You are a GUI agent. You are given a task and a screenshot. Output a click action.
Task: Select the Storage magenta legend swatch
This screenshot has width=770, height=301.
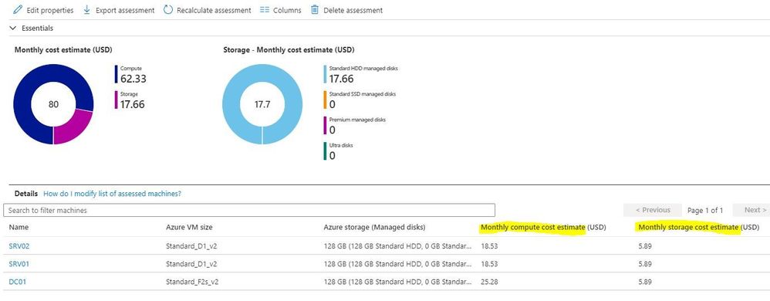point(117,100)
